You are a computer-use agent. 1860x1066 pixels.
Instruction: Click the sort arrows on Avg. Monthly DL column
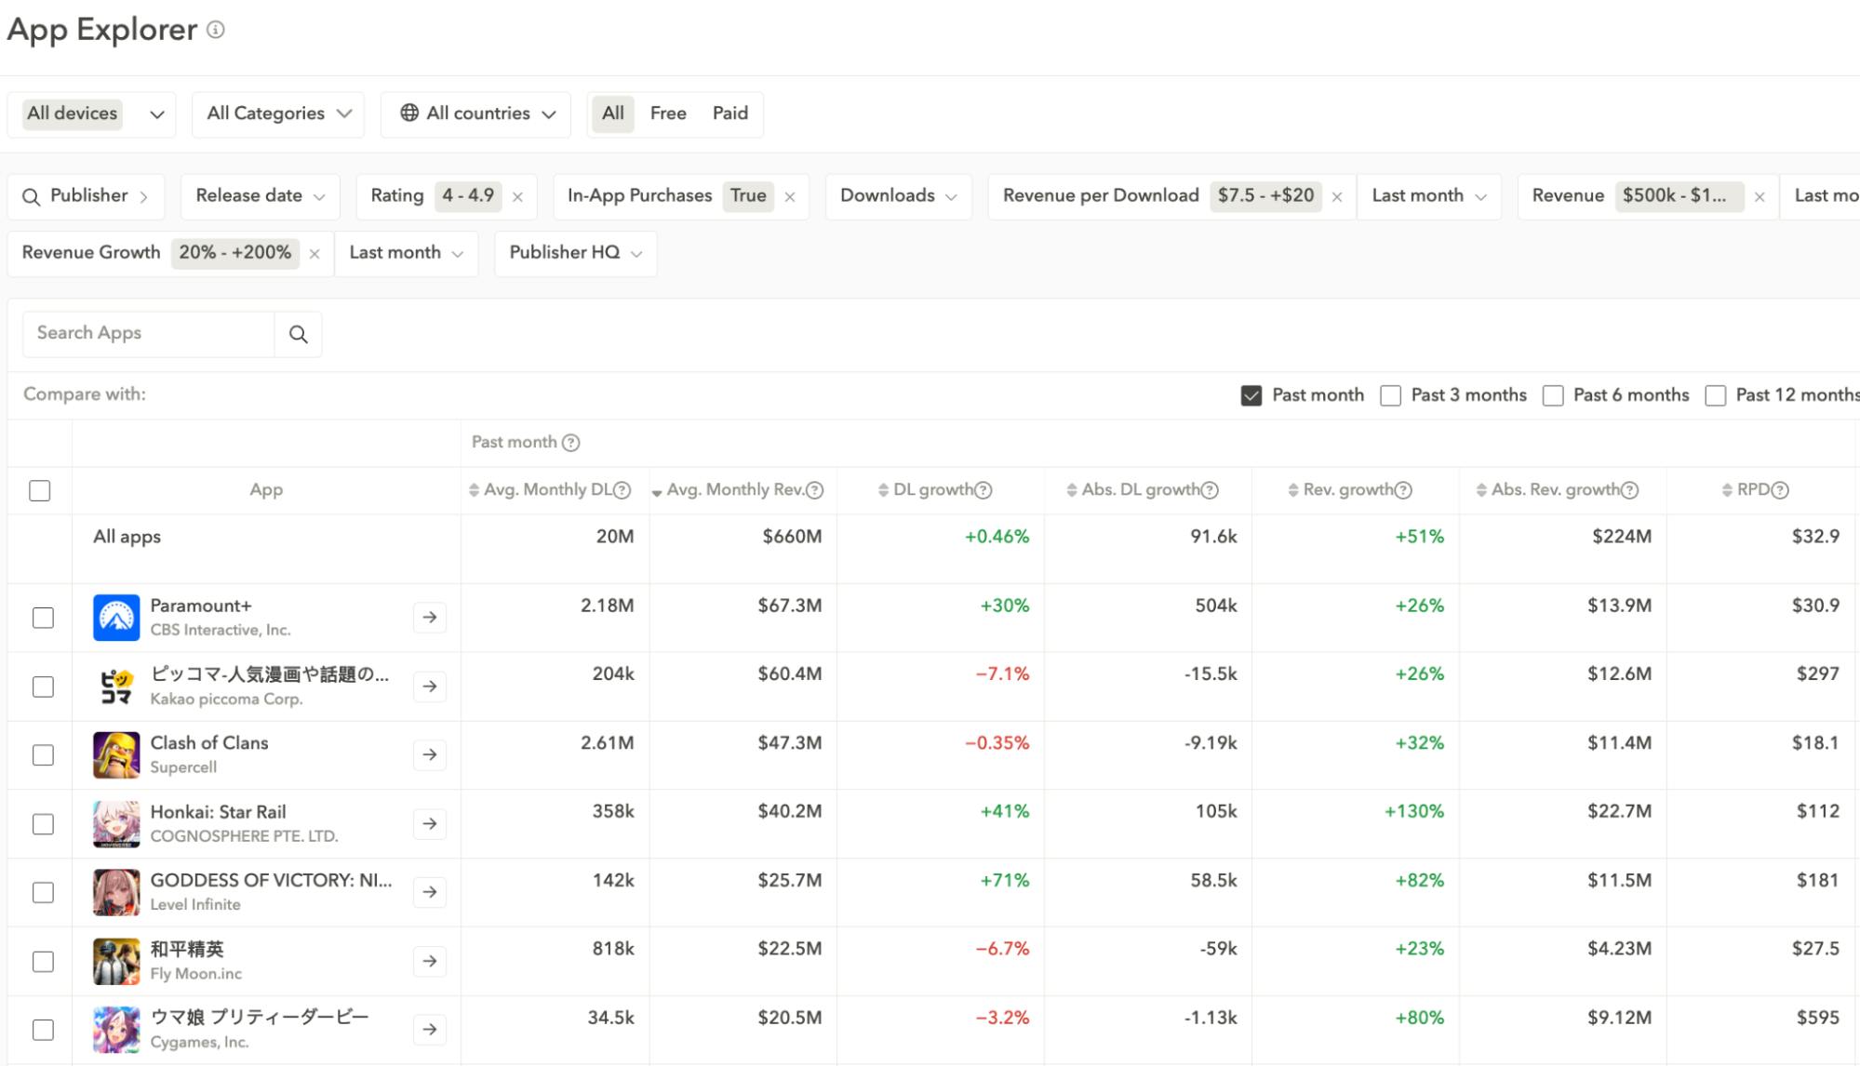click(475, 489)
